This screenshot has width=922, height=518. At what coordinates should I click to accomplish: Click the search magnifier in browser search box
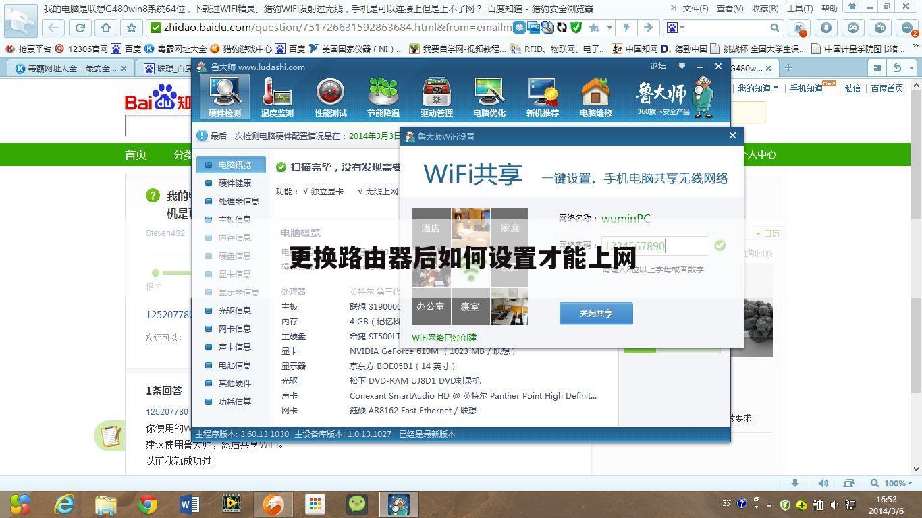774,28
